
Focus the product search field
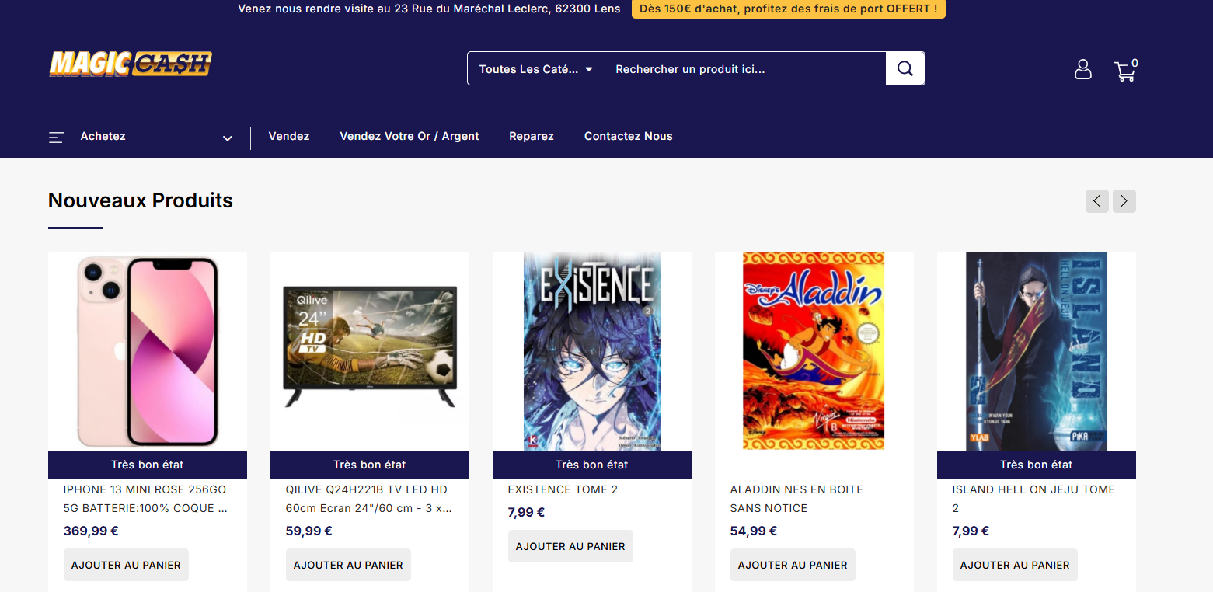click(745, 69)
